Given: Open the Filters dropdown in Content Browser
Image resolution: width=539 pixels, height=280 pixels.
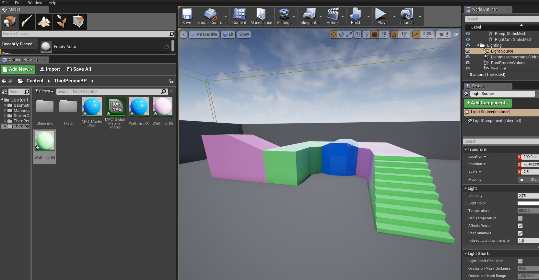Looking at the screenshot, I should click(44, 91).
